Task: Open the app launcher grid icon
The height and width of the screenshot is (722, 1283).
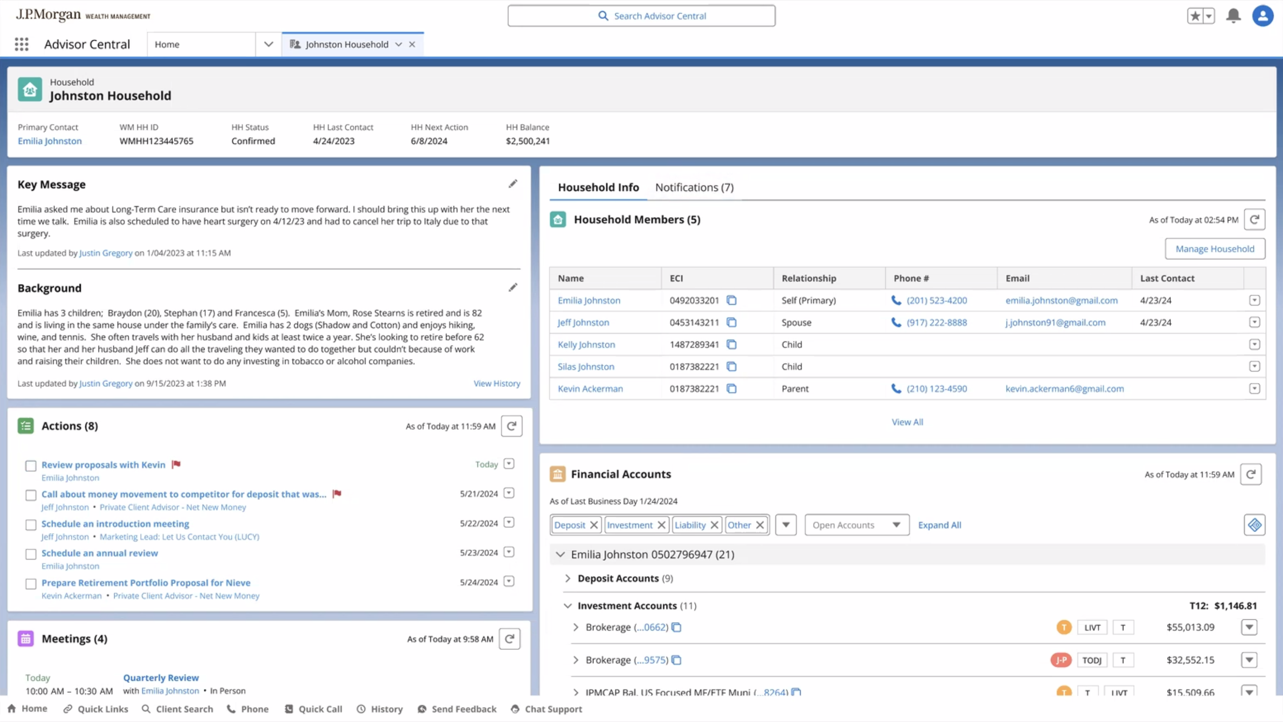Action: point(21,44)
